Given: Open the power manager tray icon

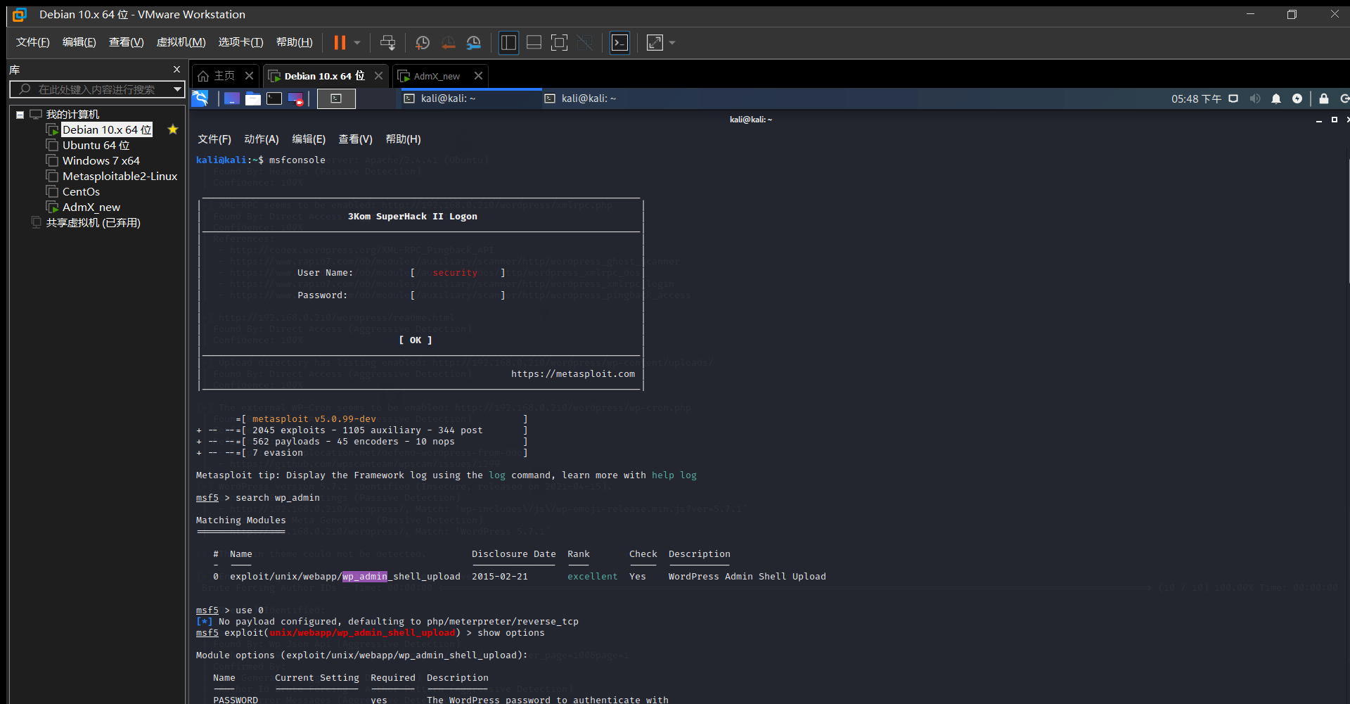Looking at the screenshot, I should [1297, 98].
